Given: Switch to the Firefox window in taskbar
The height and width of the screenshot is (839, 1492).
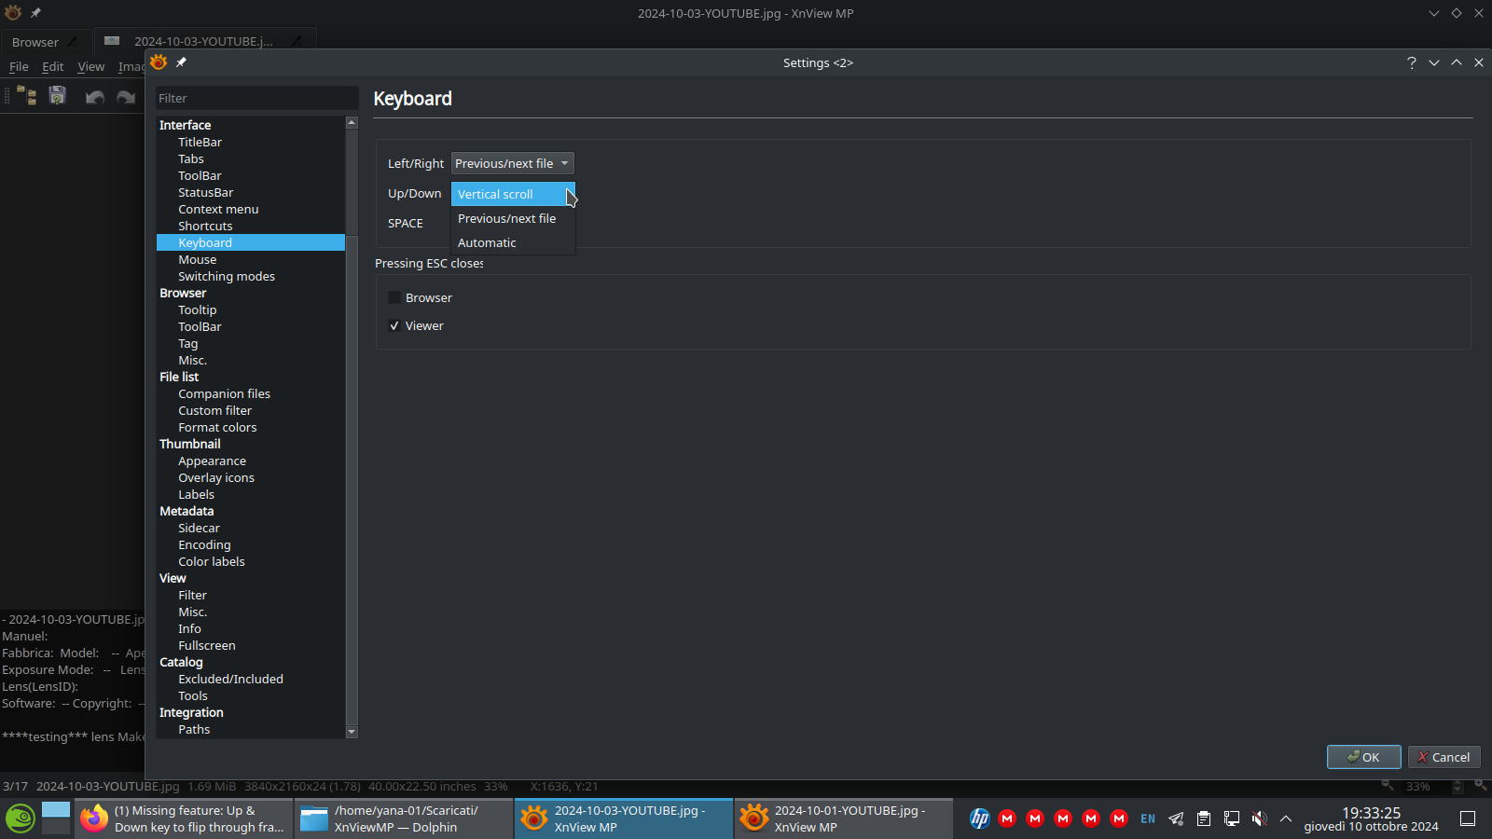Looking at the screenshot, I should (x=184, y=818).
